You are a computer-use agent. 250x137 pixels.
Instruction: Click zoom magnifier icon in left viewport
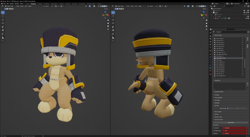[108, 20]
